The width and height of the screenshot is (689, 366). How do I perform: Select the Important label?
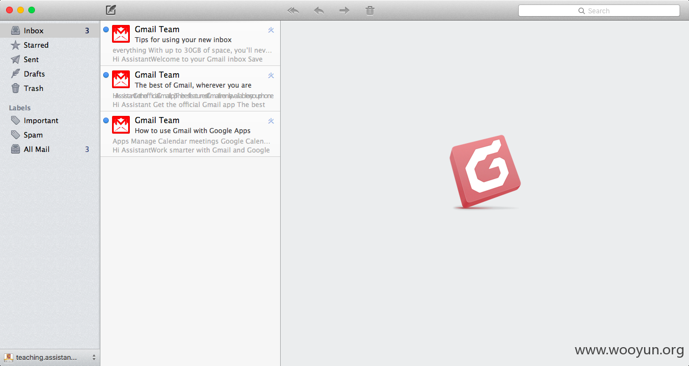(x=50, y=120)
